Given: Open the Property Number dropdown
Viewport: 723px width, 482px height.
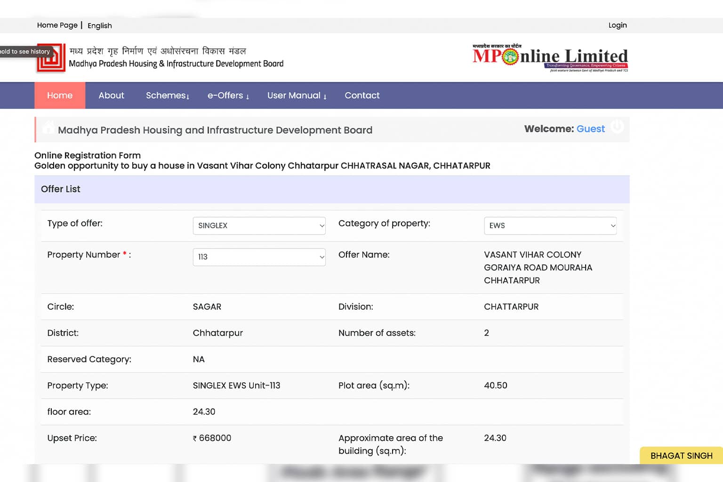Looking at the screenshot, I should (259, 257).
